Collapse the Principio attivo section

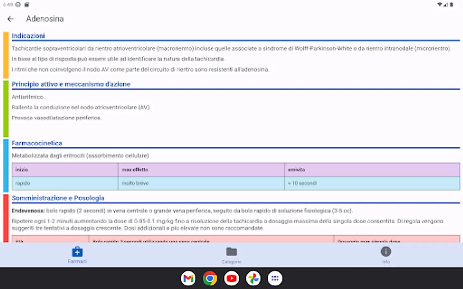point(71,84)
